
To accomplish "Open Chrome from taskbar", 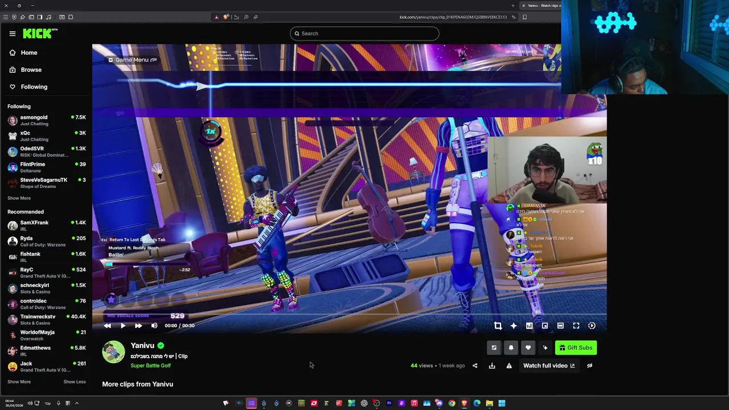I will [452, 403].
